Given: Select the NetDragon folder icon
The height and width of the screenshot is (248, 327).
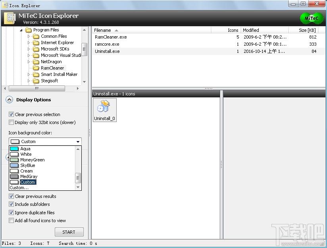Looking at the screenshot, I should pos(36,62).
